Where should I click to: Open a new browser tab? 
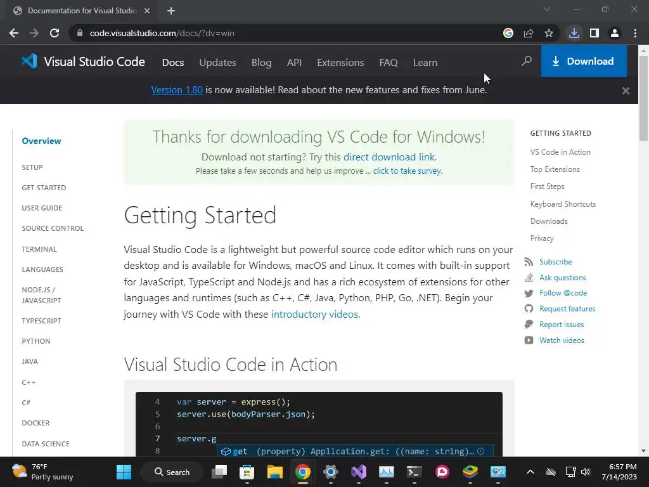[x=171, y=11]
